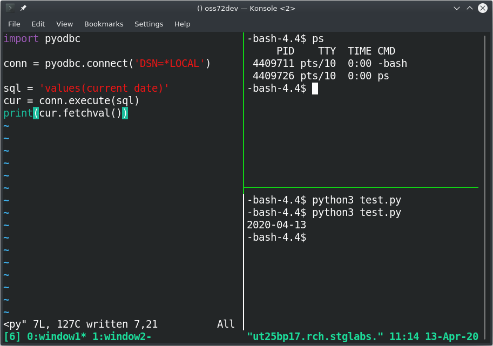Click the 'DSN=*LOCAL' string in the editor
Image resolution: width=493 pixels, height=346 pixels.
(x=170, y=64)
